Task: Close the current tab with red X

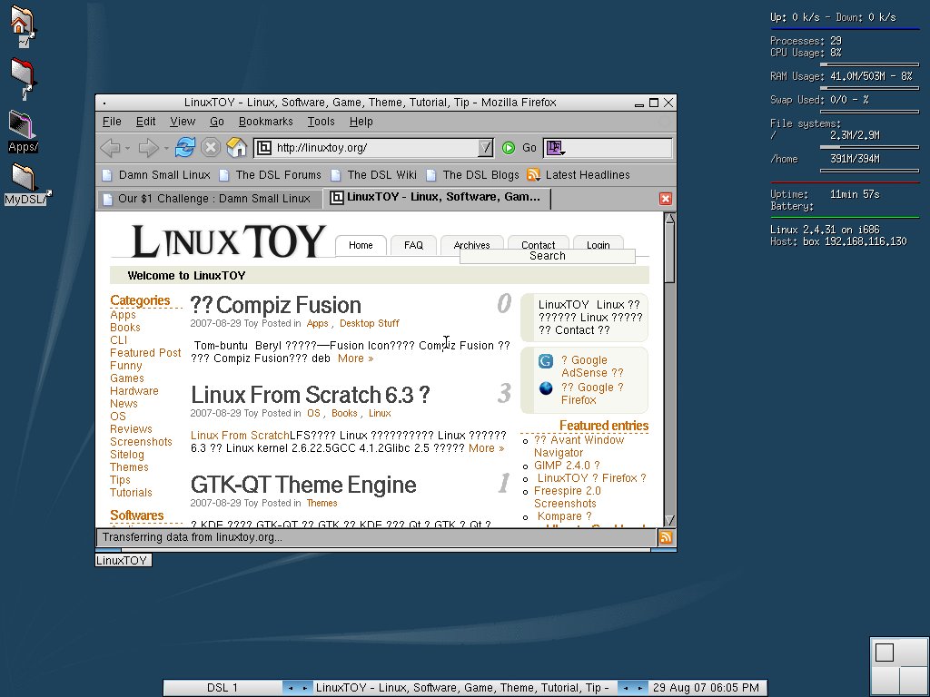Action: tap(666, 199)
